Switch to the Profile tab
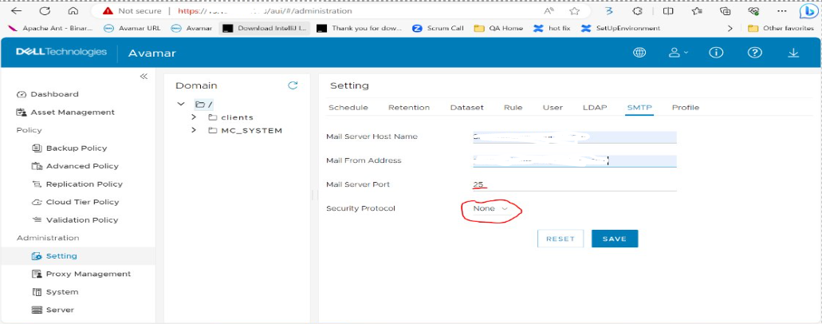This screenshot has width=822, height=324. 686,107
